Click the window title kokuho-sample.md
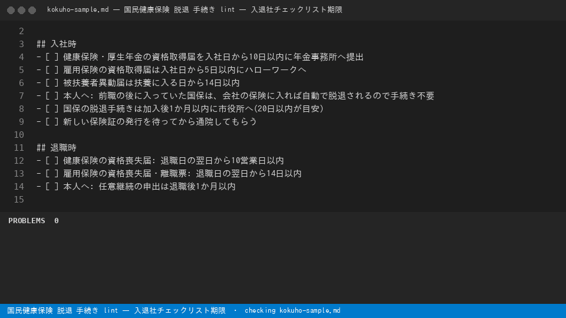Screen dimensions: 566x318 coord(78,10)
